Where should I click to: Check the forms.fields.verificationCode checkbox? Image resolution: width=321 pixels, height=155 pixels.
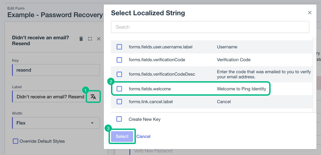[119, 60]
